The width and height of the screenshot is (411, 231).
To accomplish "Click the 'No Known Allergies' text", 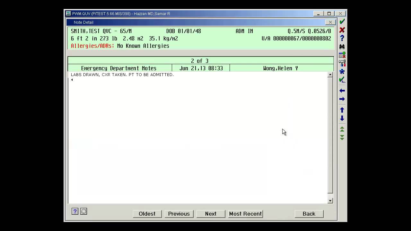I will click(x=143, y=46).
